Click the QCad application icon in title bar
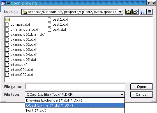Image resolution: width=157 pixels, height=113 pixels. 3,3
